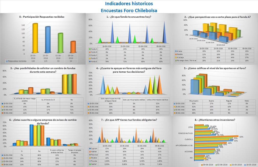The height and width of the screenshot is (167, 258).
Task: Click the CUENTA 2 category label
Action: (x=188, y=139)
